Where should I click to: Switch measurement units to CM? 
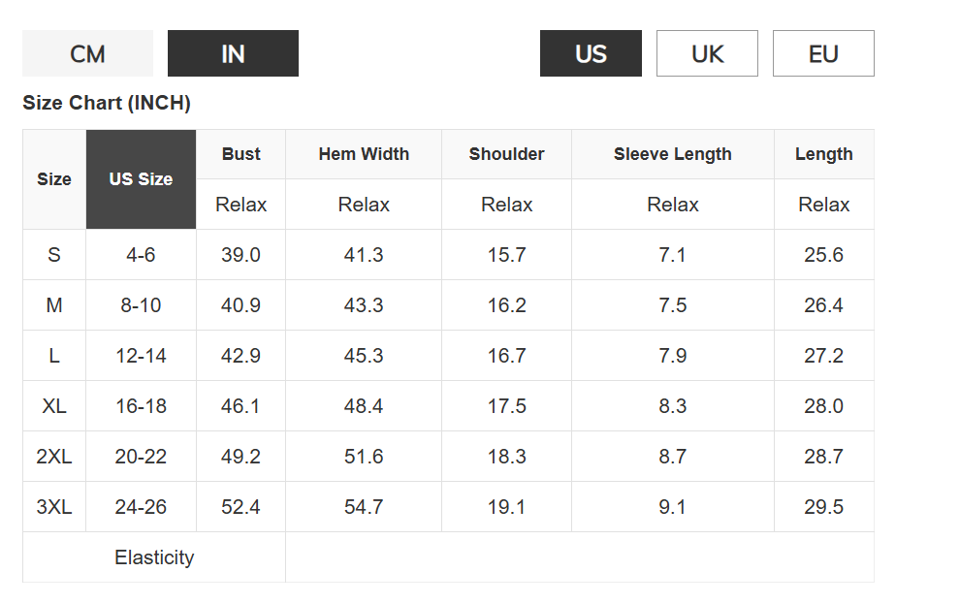(87, 53)
